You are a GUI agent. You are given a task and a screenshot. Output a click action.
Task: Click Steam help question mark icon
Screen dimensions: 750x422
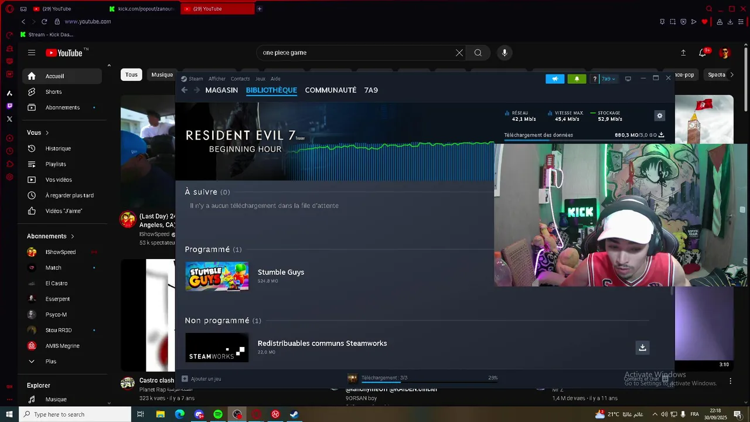point(595,79)
